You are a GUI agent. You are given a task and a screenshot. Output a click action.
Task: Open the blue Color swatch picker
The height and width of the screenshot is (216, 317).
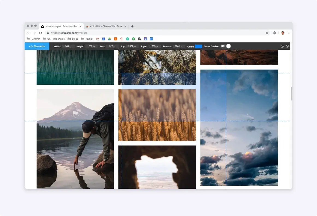click(x=198, y=46)
